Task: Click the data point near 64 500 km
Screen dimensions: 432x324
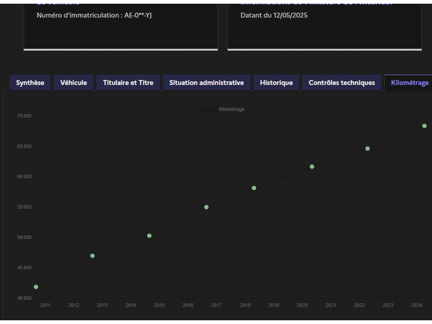Action: pos(368,148)
